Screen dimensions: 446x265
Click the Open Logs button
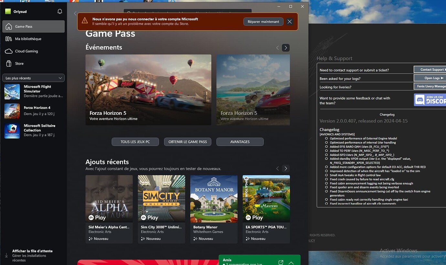pyautogui.click(x=430, y=78)
